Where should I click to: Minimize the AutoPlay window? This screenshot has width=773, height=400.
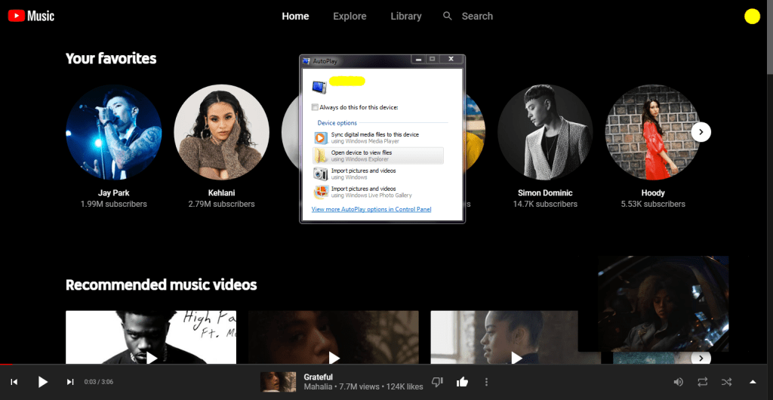(418, 59)
